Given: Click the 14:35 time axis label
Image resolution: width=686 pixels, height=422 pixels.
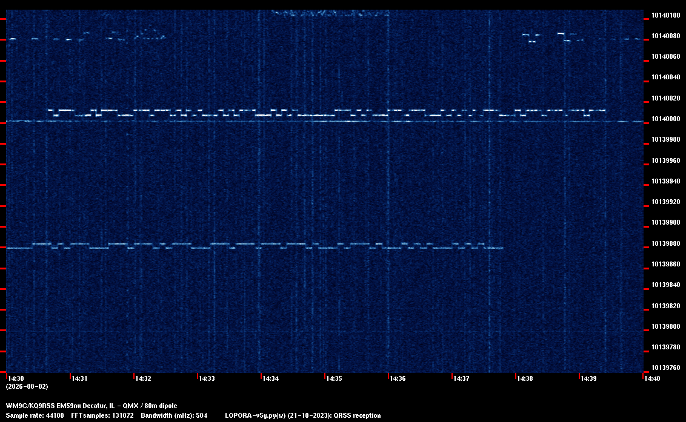Looking at the screenshot, I should [335, 378].
